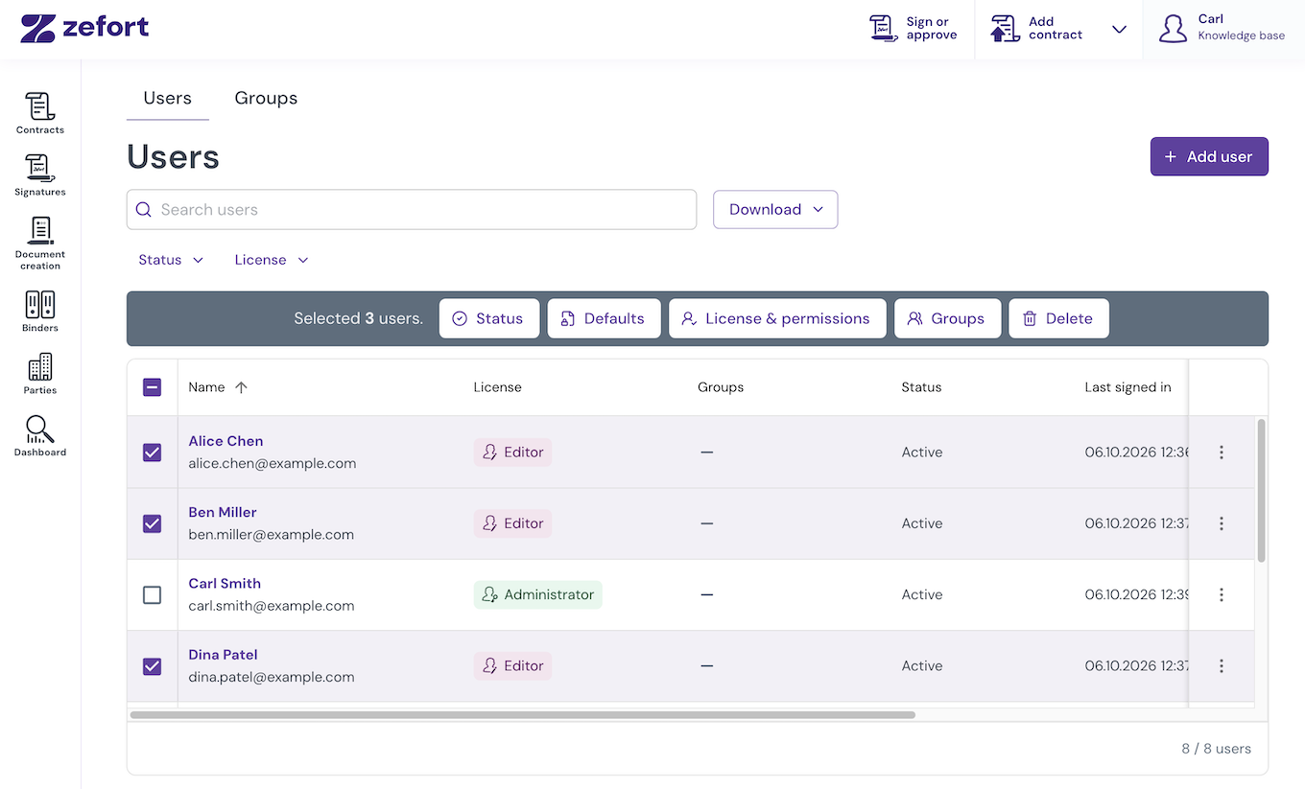Screen dimensions: 1305x789
Task: Click the Administrator license badge
Action: click(x=538, y=594)
